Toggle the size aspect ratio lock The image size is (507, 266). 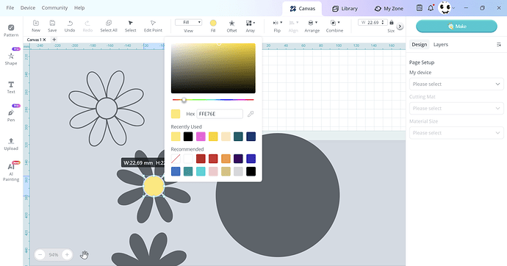(392, 22)
